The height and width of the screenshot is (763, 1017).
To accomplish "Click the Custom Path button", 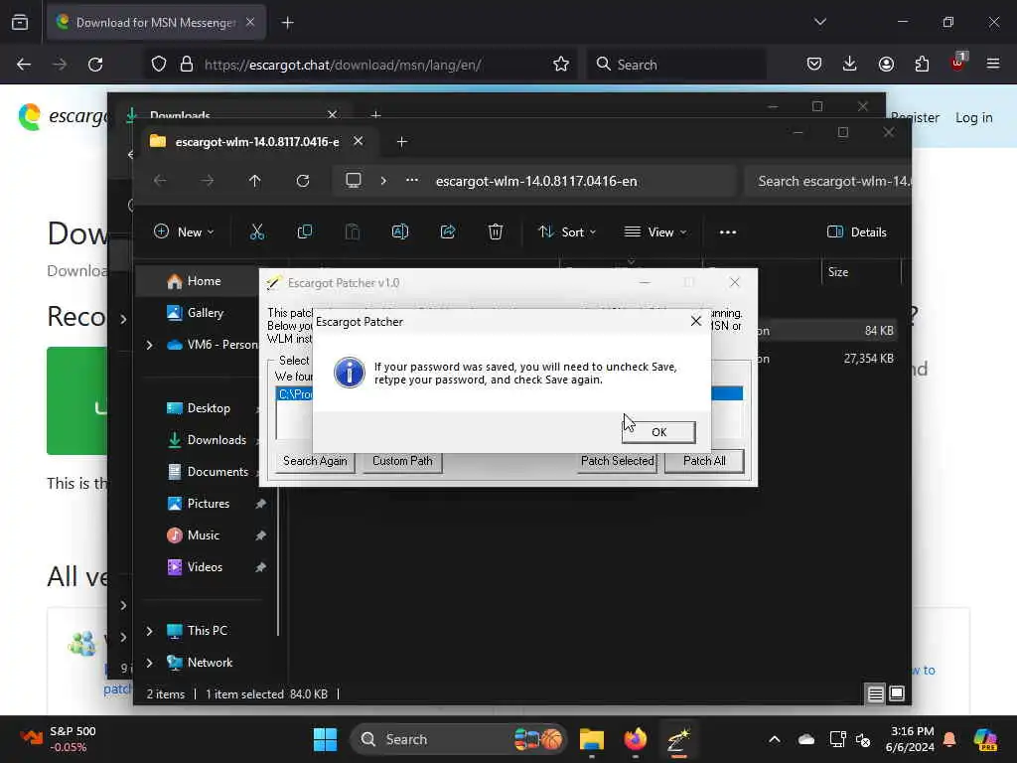I will click(x=402, y=461).
